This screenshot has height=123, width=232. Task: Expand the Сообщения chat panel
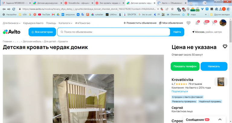click(220, 119)
